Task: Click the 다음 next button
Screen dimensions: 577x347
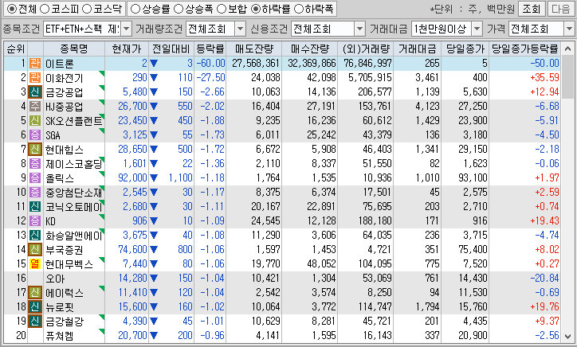Action: [x=560, y=9]
